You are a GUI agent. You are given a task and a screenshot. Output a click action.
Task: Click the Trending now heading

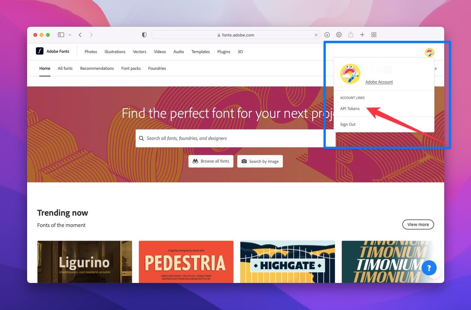coord(63,213)
